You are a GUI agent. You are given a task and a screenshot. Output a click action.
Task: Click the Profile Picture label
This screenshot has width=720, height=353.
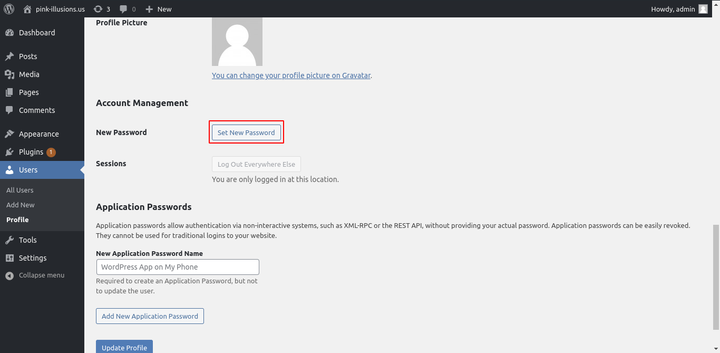[x=122, y=23]
